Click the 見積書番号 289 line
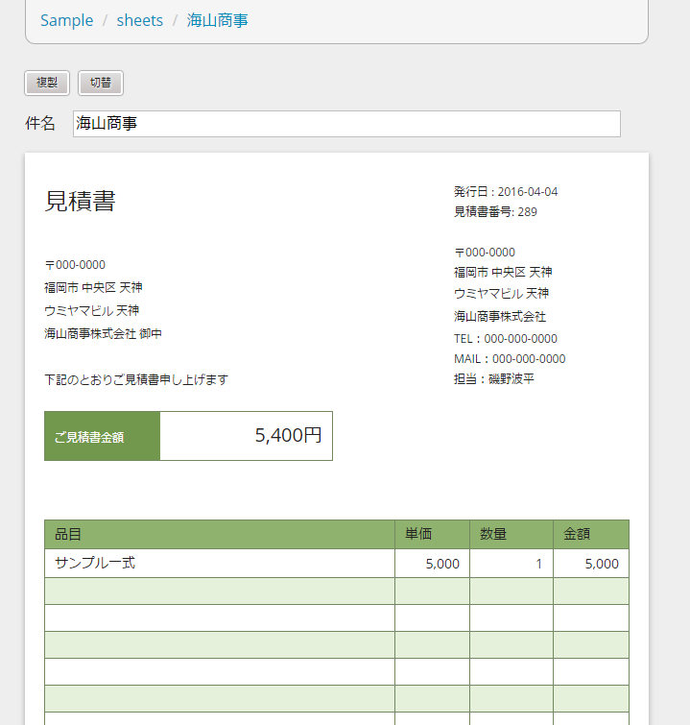The width and height of the screenshot is (690, 725). pyautogui.click(x=495, y=212)
